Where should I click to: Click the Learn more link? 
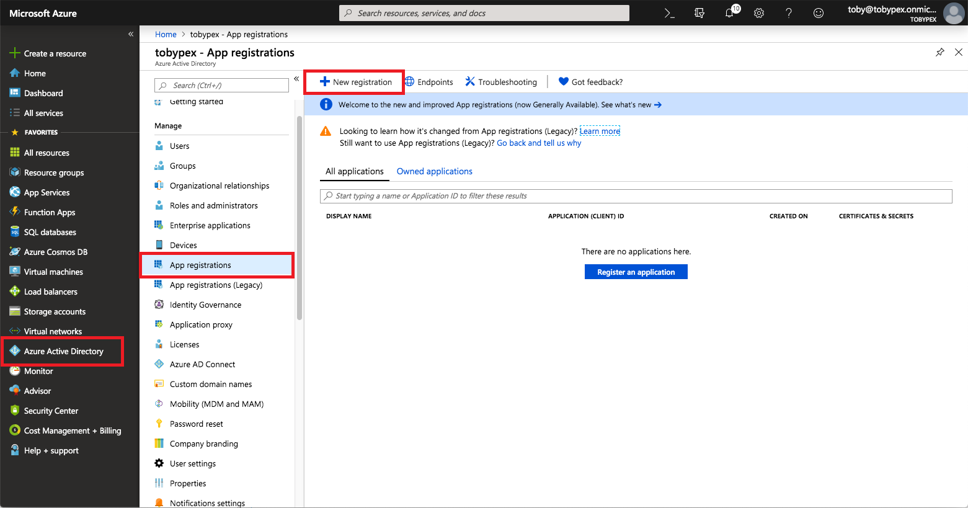600,131
